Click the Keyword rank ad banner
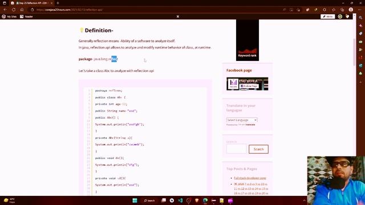This screenshot has width=365, height=205. click(x=247, y=40)
